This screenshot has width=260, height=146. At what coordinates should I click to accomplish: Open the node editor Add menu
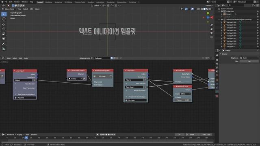20,58
